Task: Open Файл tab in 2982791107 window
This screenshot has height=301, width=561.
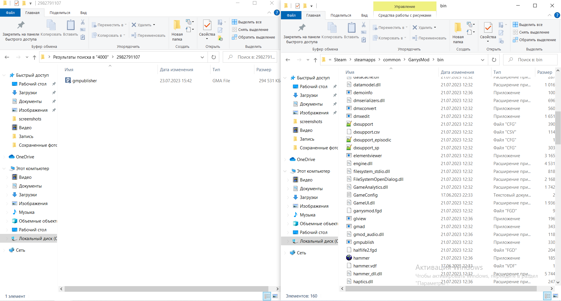Action: click(x=10, y=13)
